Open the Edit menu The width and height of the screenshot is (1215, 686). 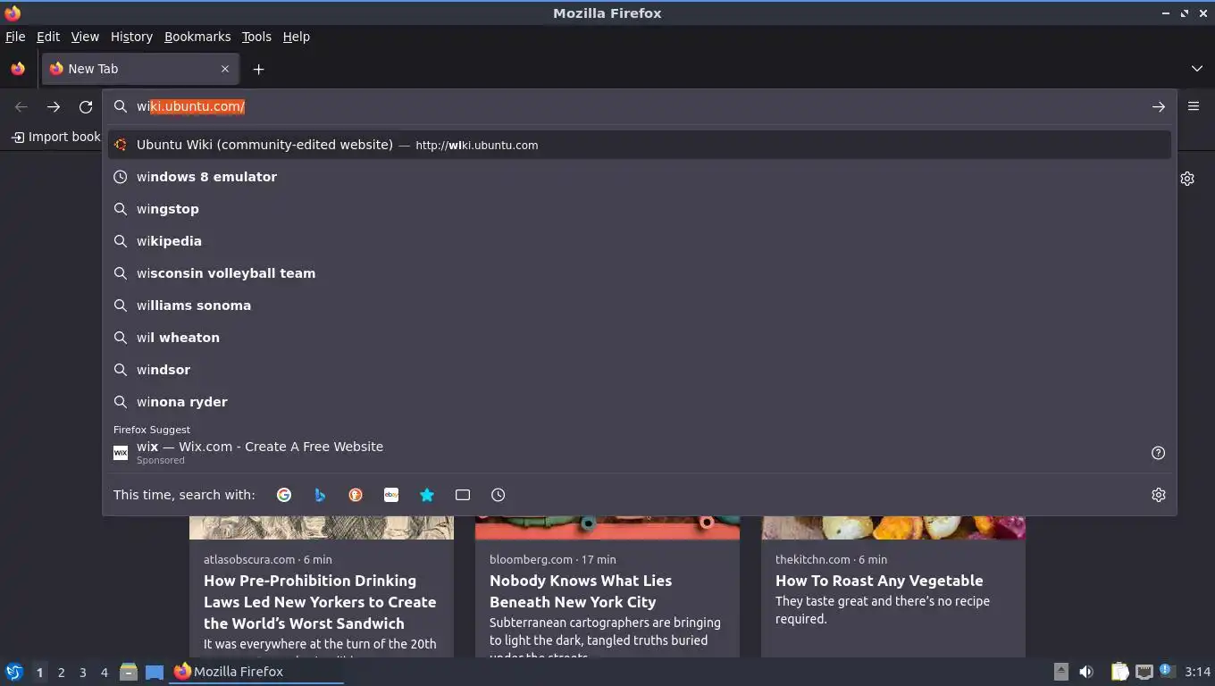click(x=48, y=37)
